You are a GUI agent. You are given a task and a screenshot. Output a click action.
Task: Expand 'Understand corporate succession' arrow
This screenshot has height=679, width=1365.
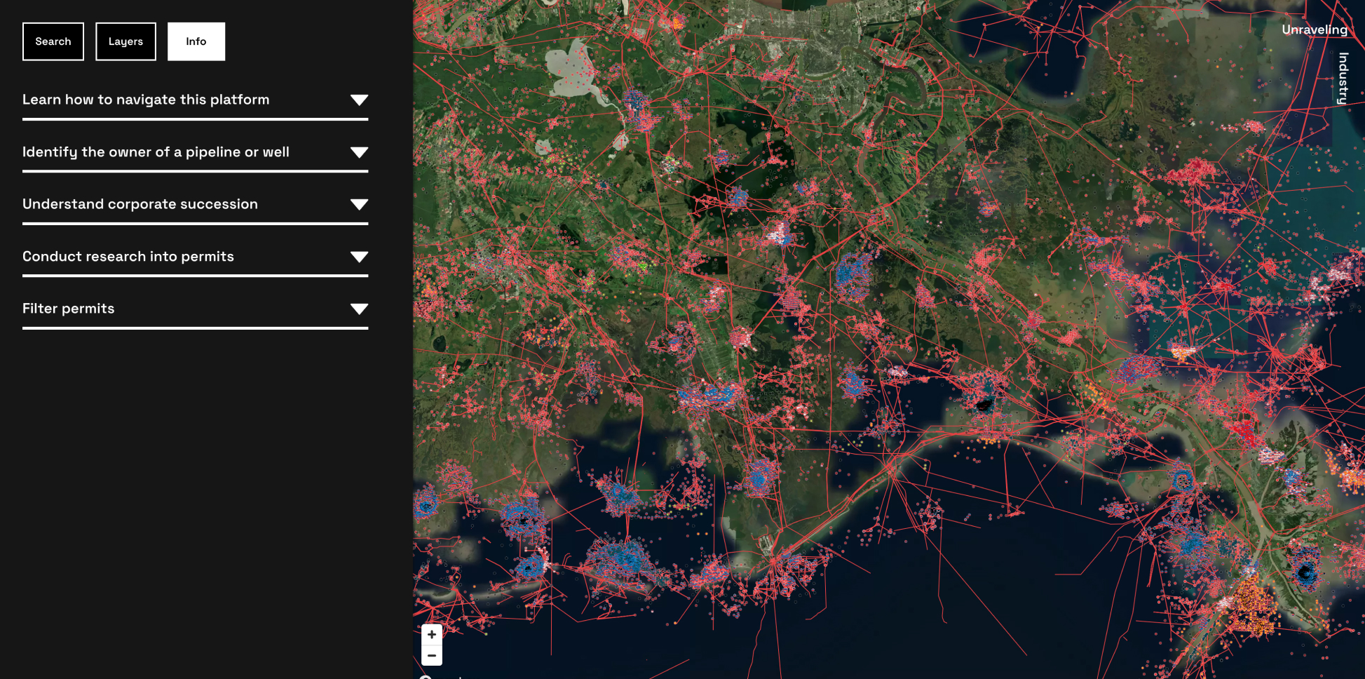(359, 205)
